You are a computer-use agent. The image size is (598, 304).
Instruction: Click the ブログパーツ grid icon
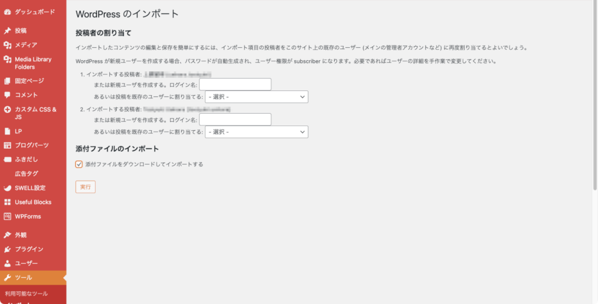tap(7, 145)
